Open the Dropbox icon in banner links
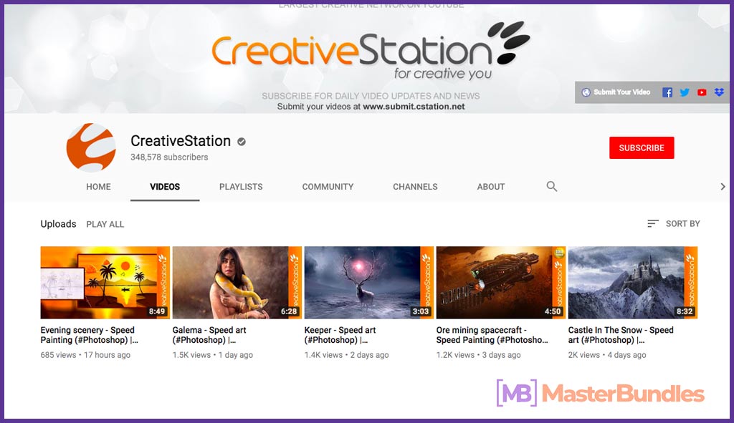The height and width of the screenshot is (423, 734). pyautogui.click(x=719, y=92)
